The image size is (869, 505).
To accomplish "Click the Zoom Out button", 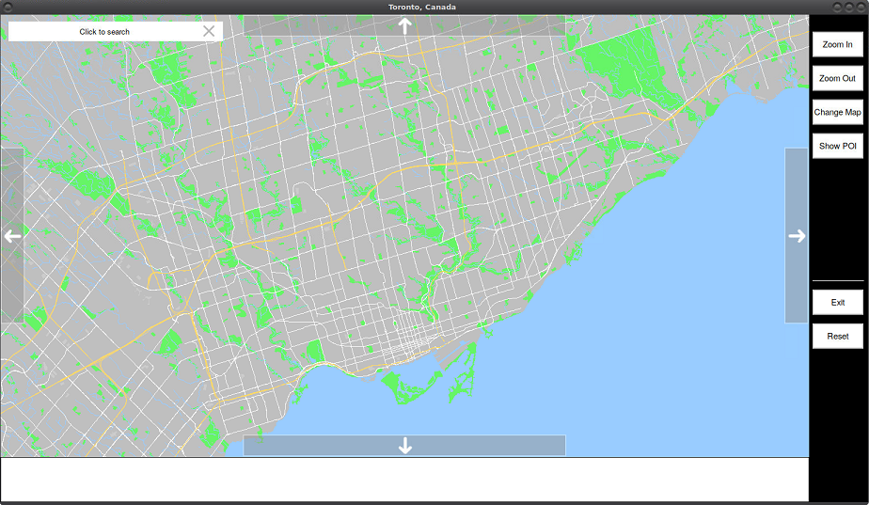I will pyautogui.click(x=837, y=78).
